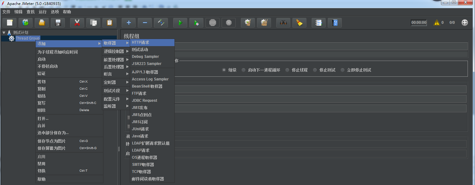Choose JSR223 Sampler entry
The width and height of the screenshot is (475, 185).
tap(152, 64)
